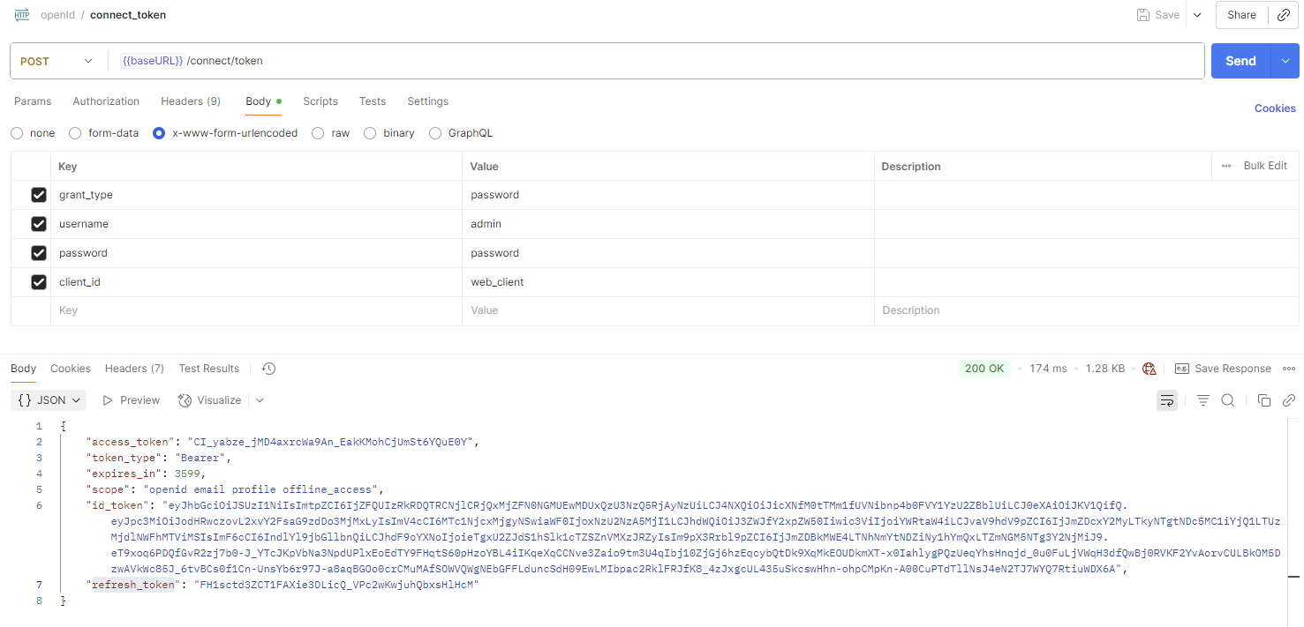
Task: Open the Settings tab
Action: coord(428,101)
